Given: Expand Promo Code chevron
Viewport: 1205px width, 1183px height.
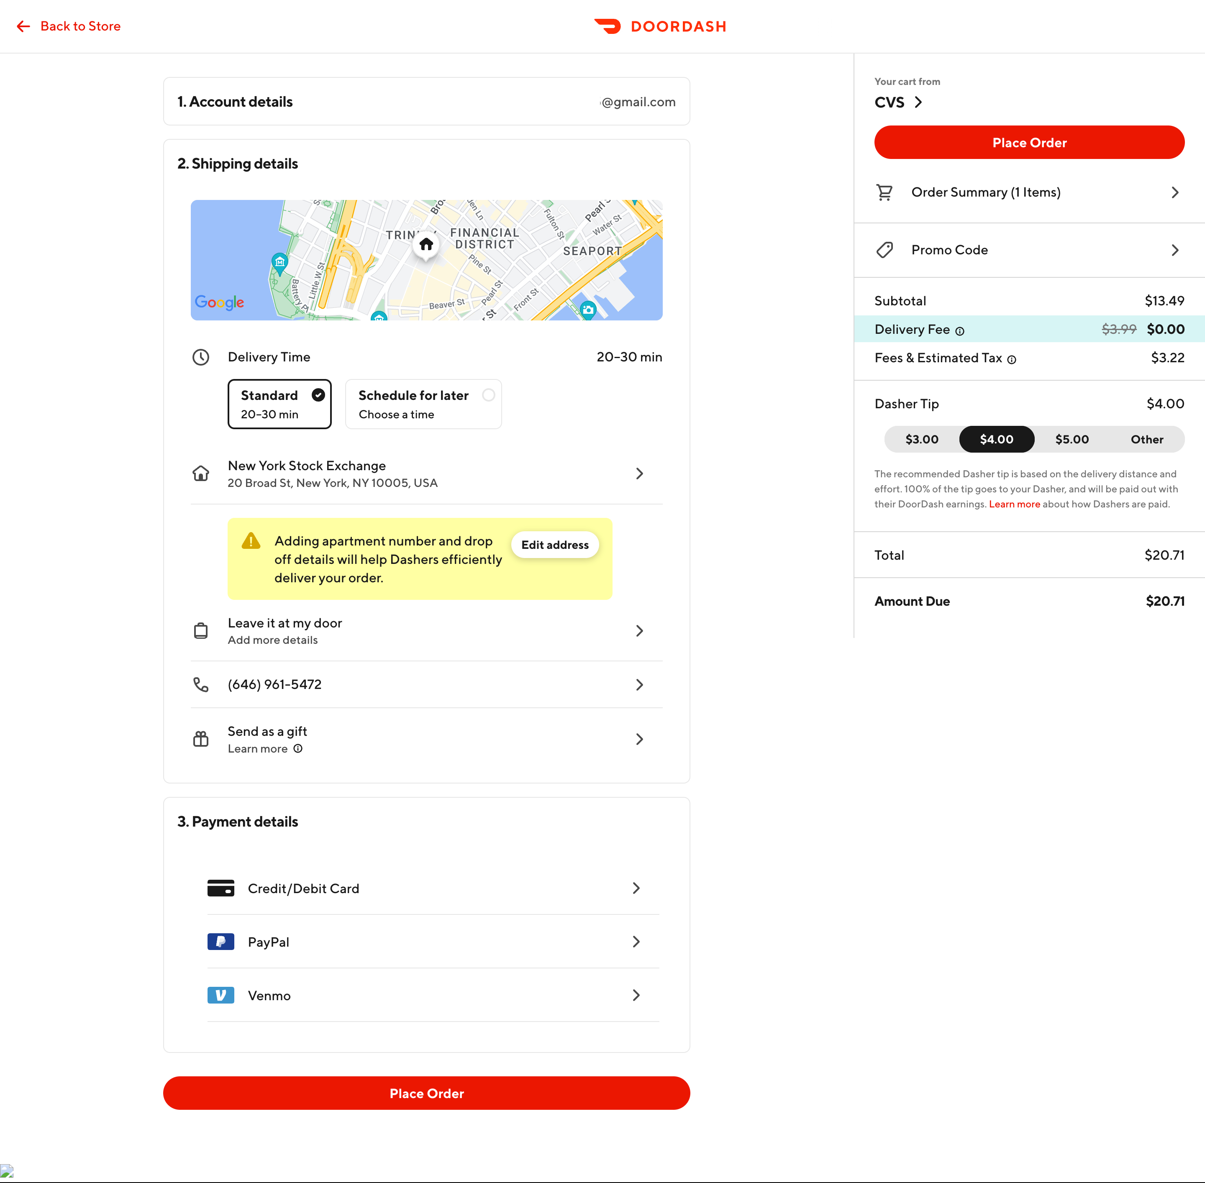Looking at the screenshot, I should click(x=1174, y=250).
